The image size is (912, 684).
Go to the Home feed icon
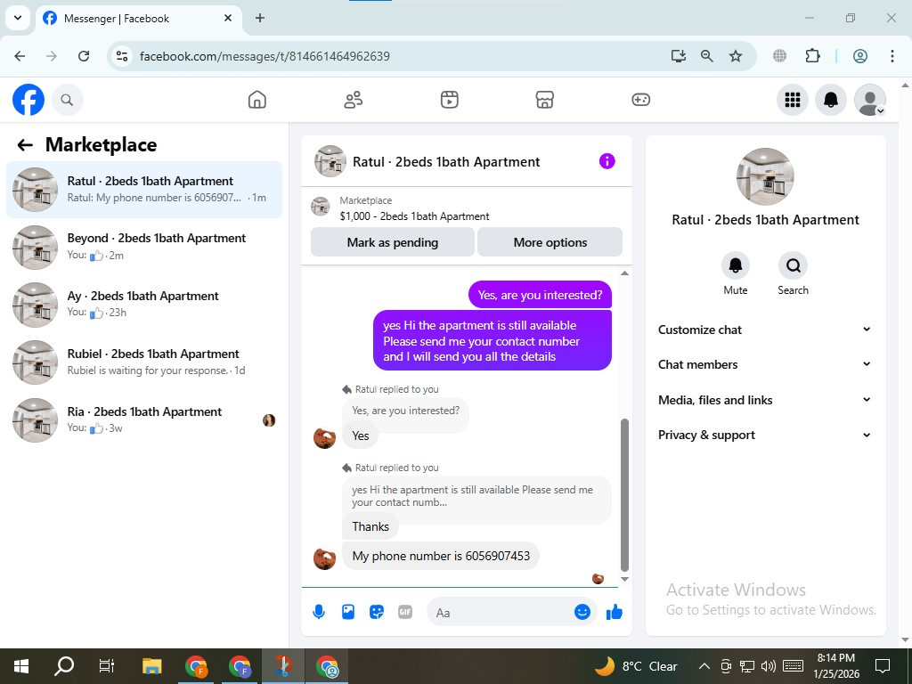tap(257, 100)
